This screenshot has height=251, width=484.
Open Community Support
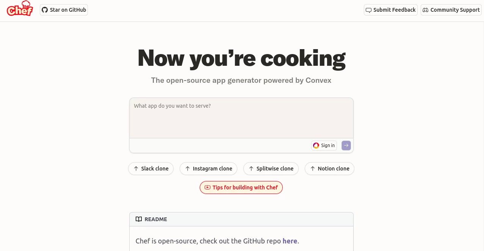point(451,10)
